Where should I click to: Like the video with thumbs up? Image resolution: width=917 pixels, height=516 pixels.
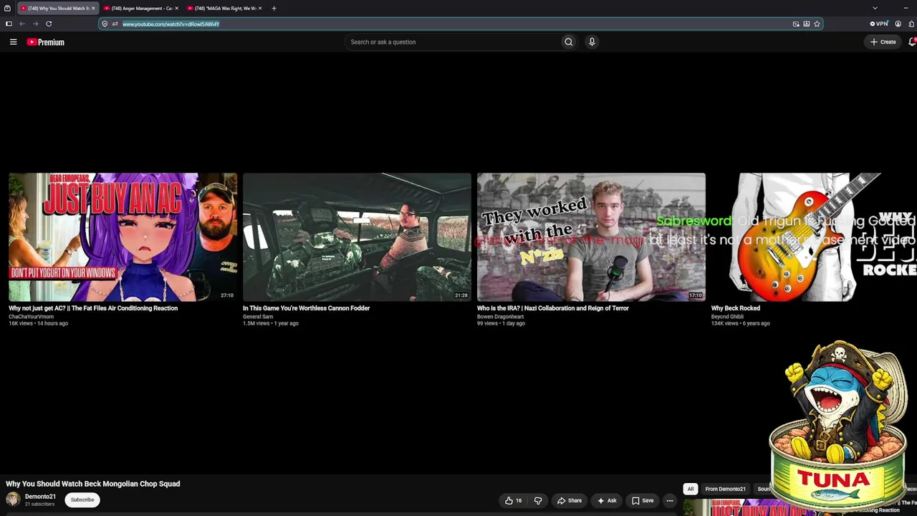click(514, 500)
